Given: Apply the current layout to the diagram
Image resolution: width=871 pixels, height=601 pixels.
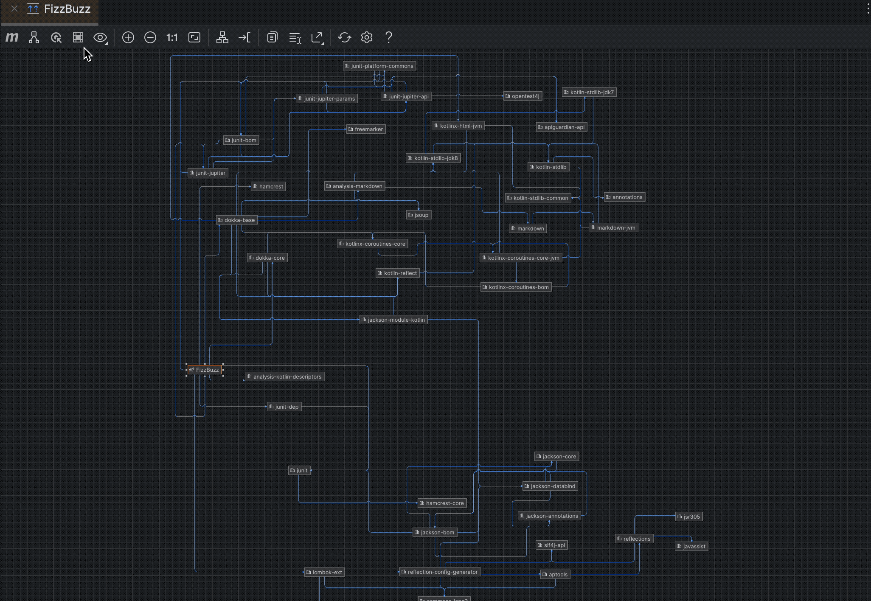Looking at the screenshot, I should pyautogui.click(x=222, y=37).
